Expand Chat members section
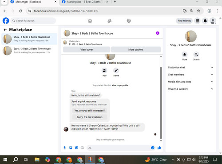This screenshot has width=222, height=164. [190, 75]
